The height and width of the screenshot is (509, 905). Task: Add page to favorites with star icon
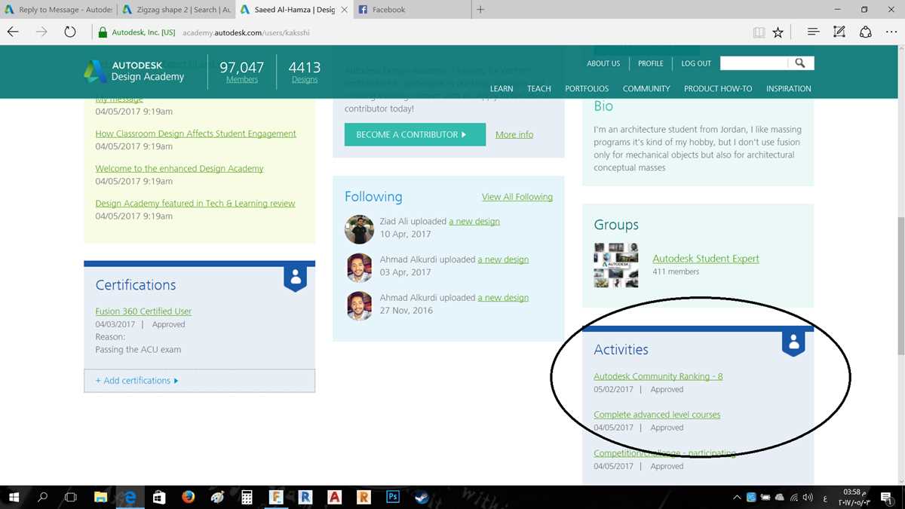click(x=778, y=32)
